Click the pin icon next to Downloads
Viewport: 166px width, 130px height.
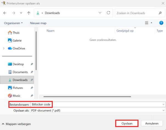pyautogui.click(x=32, y=80)
